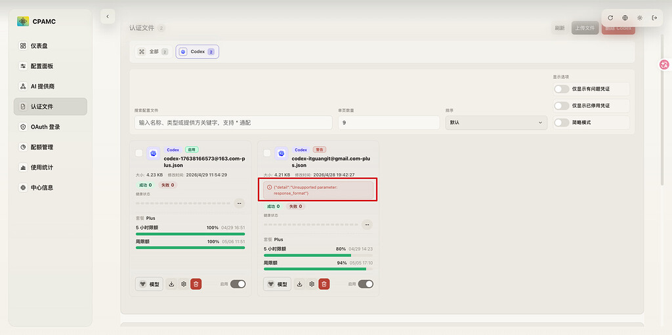The image size is (672, 335).
Task: Toggle 启用 switch on gmail.com card
Action: (x=366, y=284)
